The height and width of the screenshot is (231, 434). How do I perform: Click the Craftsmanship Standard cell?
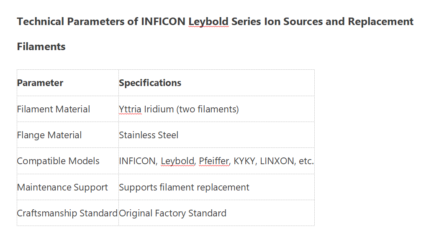click(67, 213)
